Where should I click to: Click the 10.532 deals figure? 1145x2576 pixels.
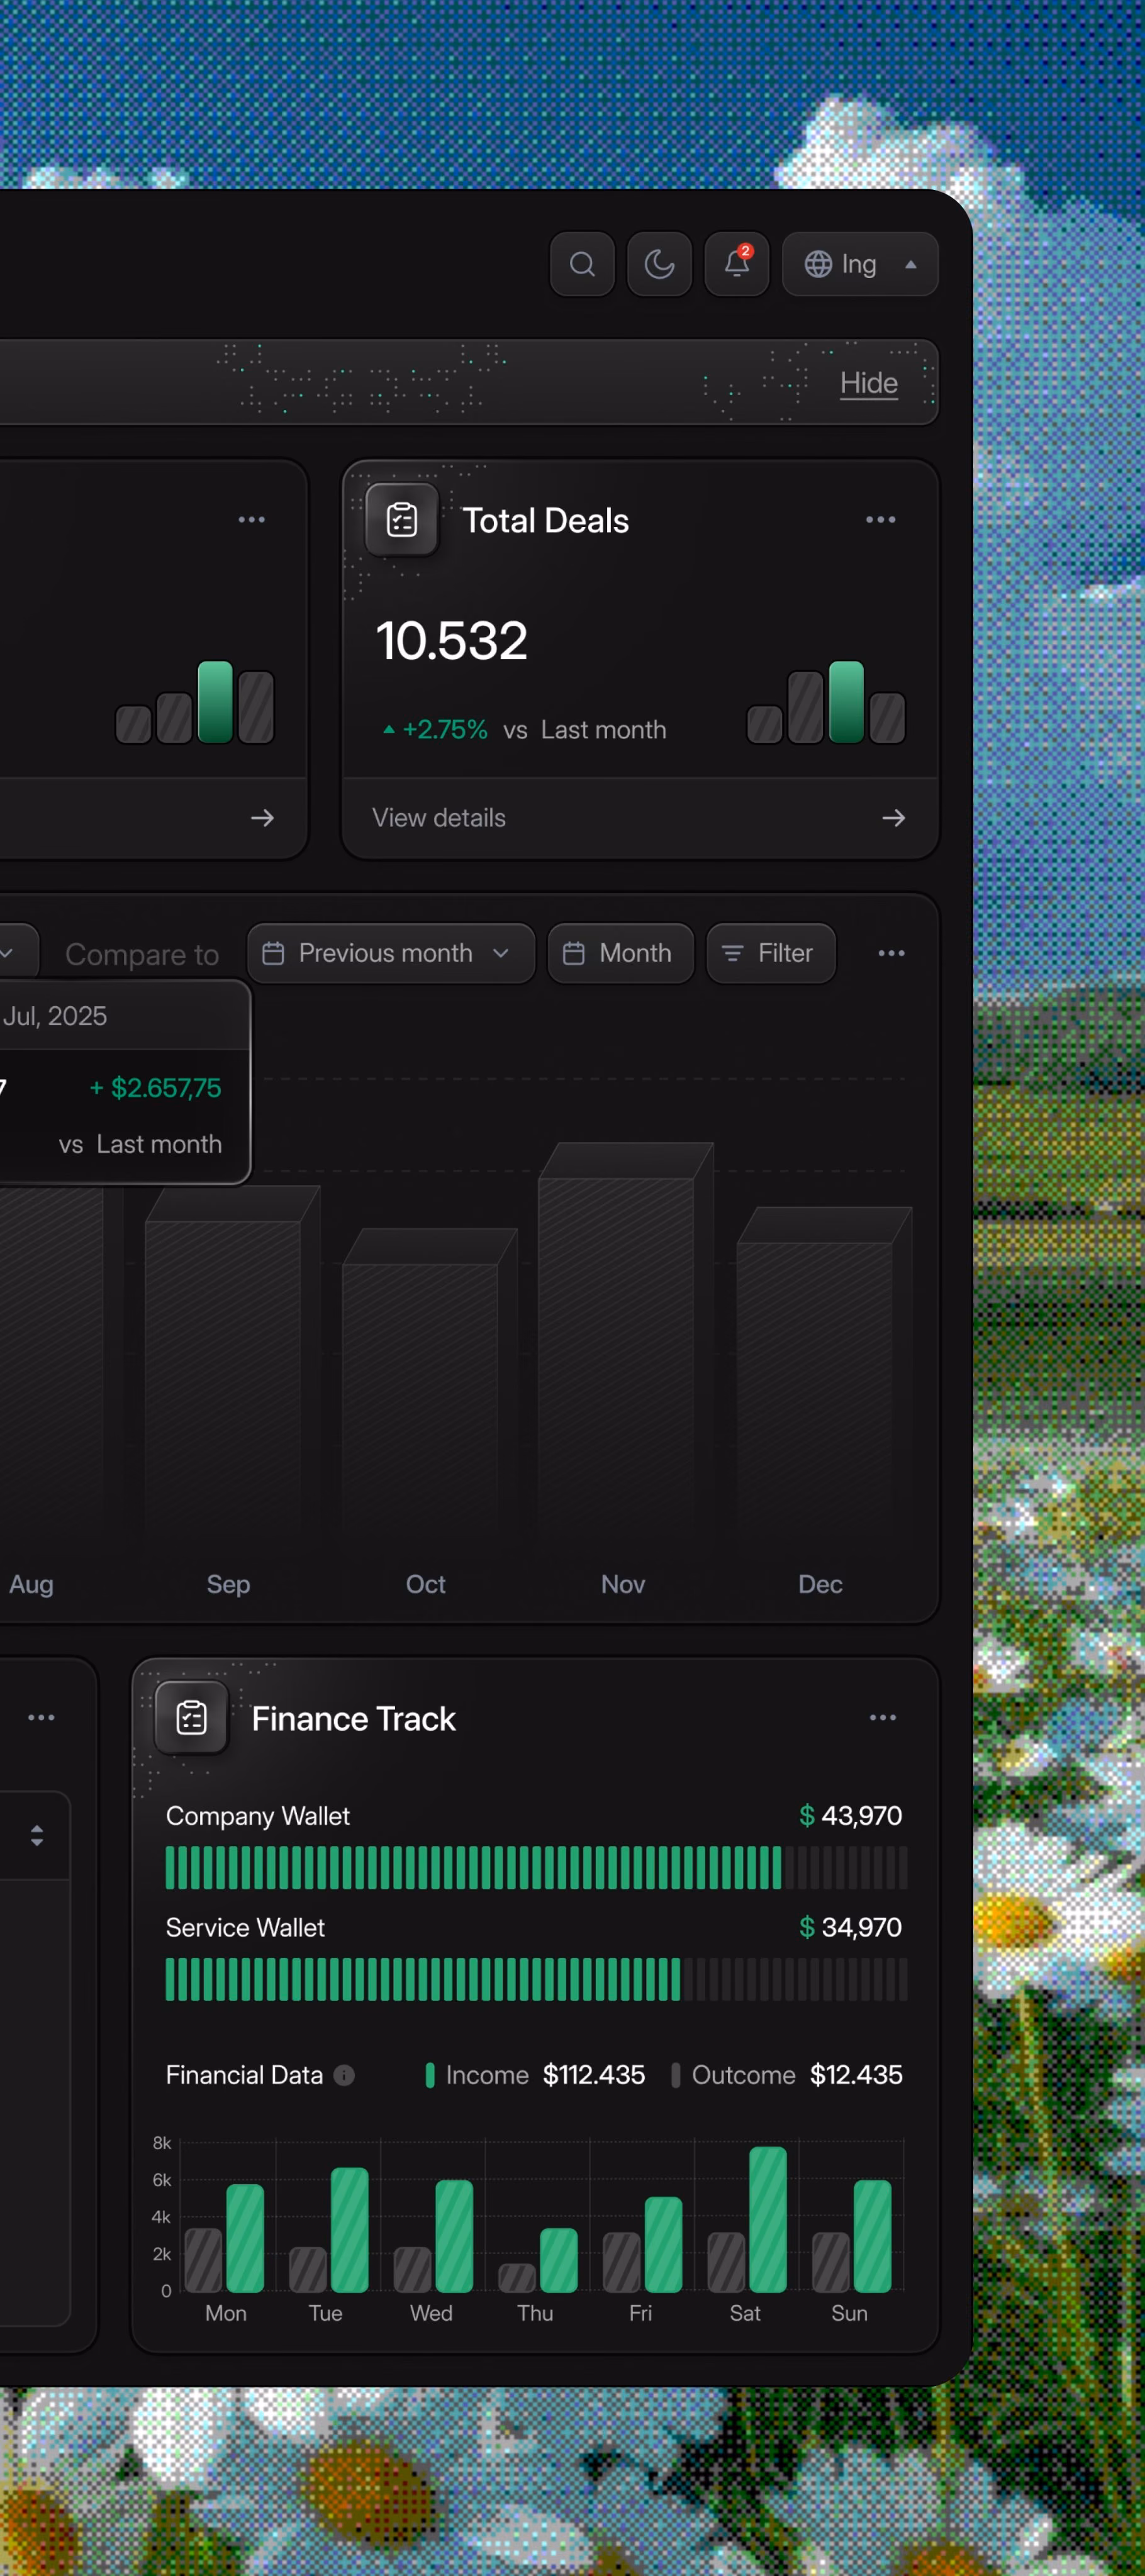pos(452,641)
